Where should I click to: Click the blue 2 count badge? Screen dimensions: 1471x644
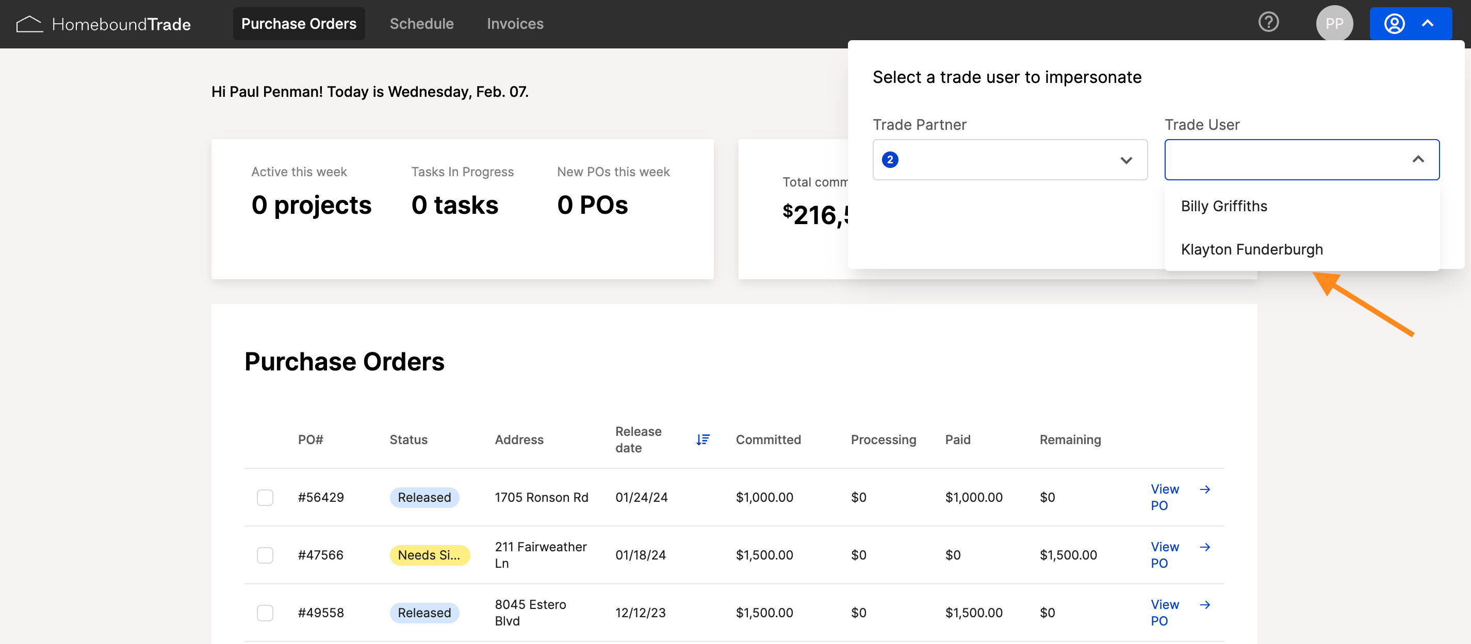(x=890, y=160)
